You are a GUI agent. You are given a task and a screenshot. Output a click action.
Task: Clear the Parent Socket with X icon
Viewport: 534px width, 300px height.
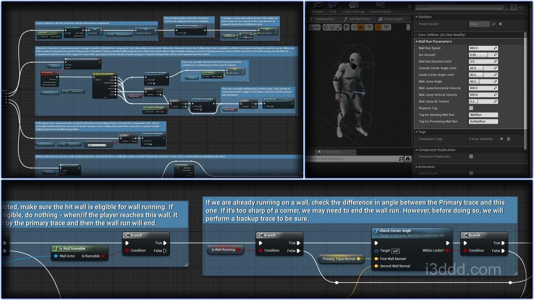[x=500, y=24]
